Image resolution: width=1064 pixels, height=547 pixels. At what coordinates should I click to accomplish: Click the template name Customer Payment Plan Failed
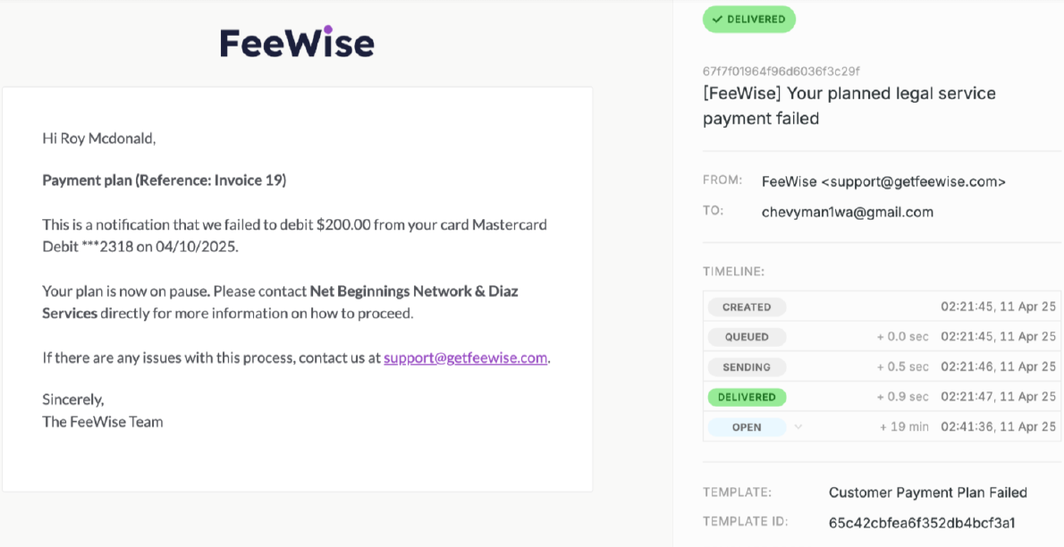click(x=927, y=492)
